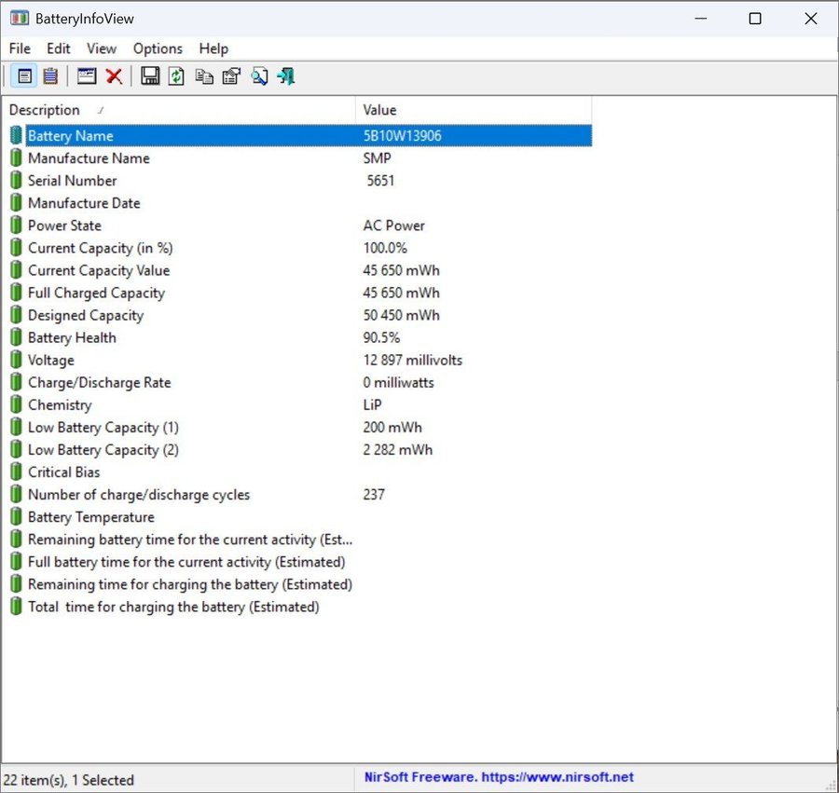Open Find using magnifier toolbar icon
This screenshot has height=793, width=839.
pos(258,76)
